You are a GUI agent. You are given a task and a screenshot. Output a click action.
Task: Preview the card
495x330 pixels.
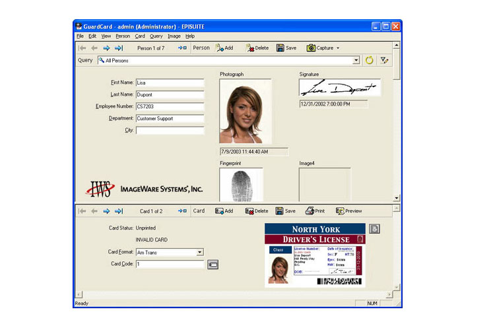coord(349,211)
